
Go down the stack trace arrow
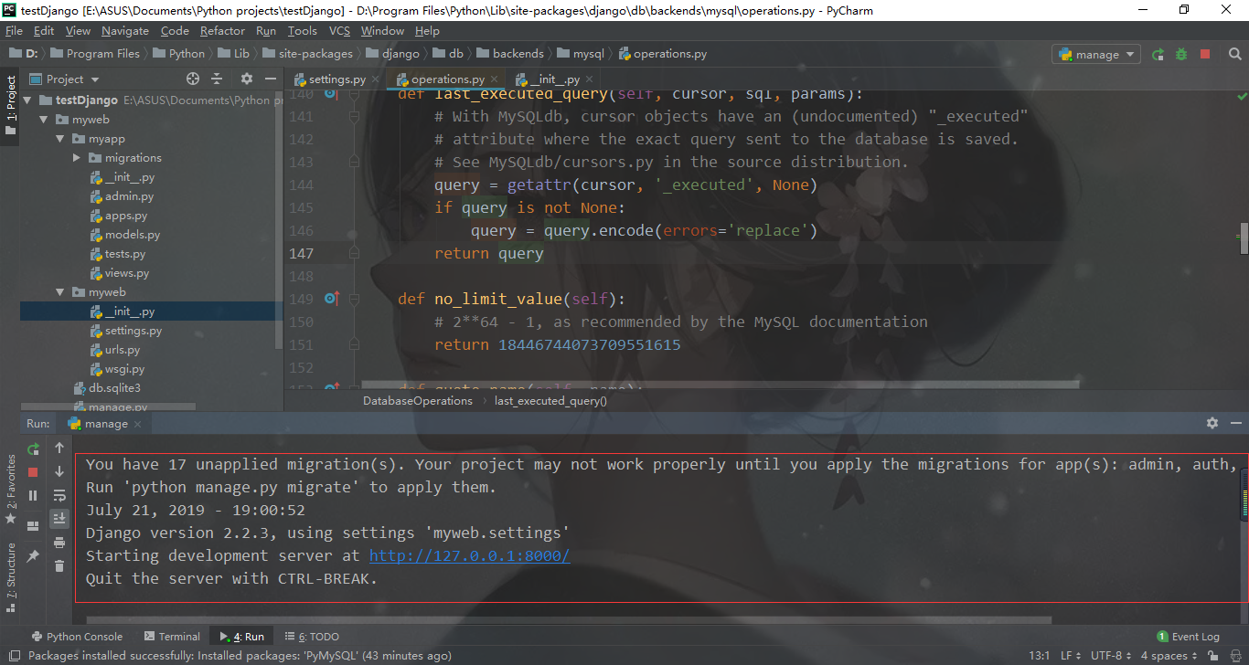(59, 471)
